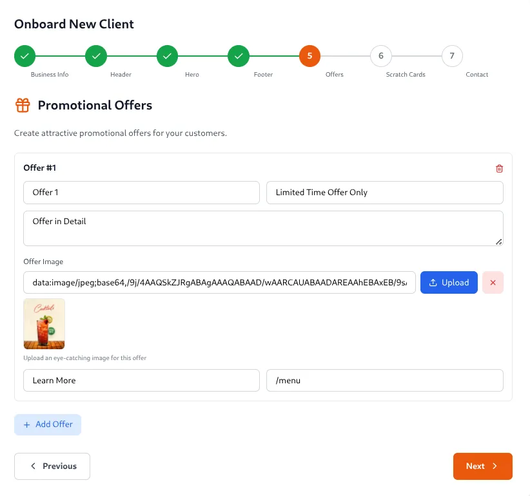Click the red trash icon for Offer #1
The height and width of the screenshot is (496, 530).
[499, 169]
